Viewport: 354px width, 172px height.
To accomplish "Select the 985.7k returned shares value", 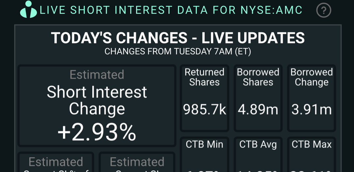I will tap(204, 110).
